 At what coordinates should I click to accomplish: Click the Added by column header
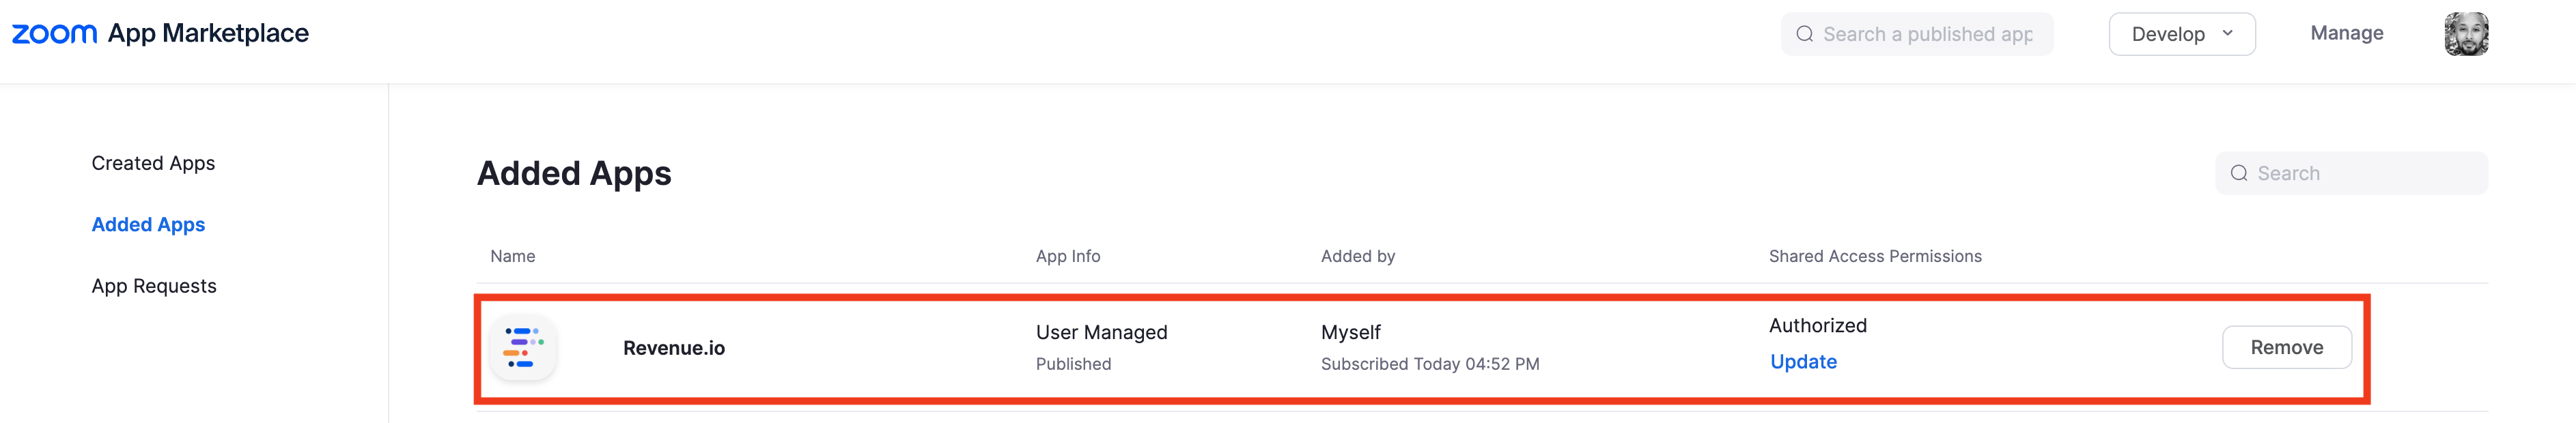pyautogui.click(x=1357, y=257)
